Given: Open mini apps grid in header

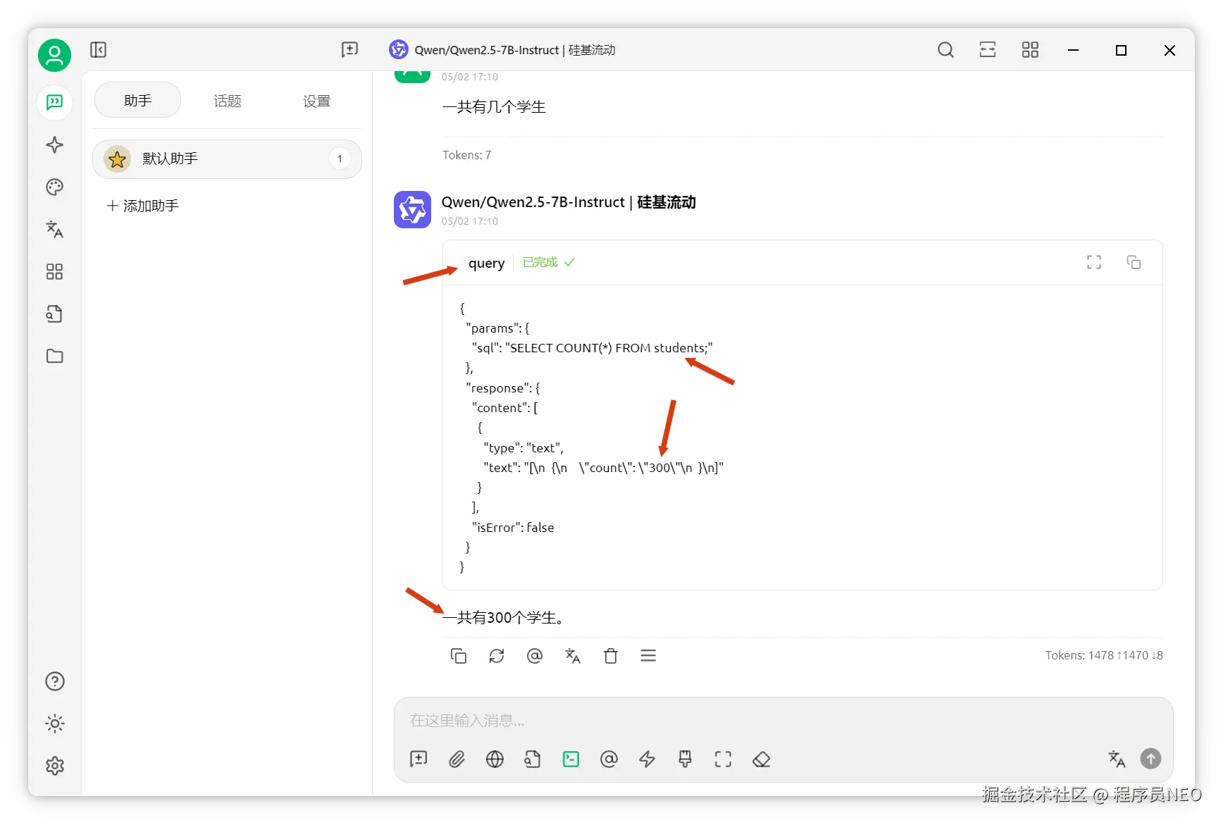Looking at the screenshot, I should click(1030, 49).
